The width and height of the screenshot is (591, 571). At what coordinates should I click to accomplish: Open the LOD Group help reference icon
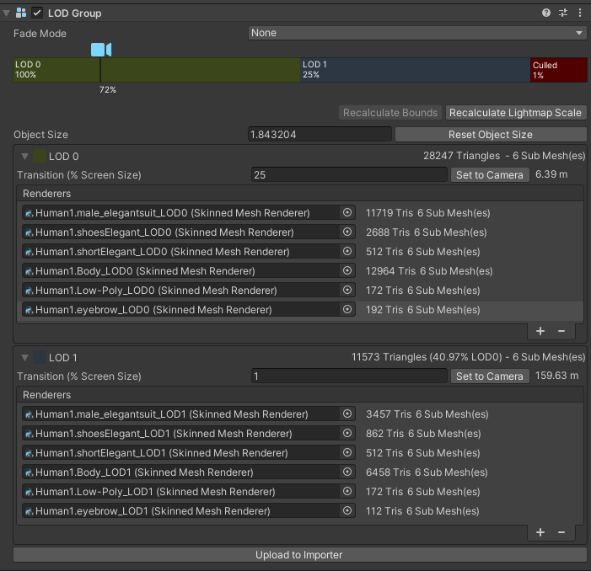(546, 13)
